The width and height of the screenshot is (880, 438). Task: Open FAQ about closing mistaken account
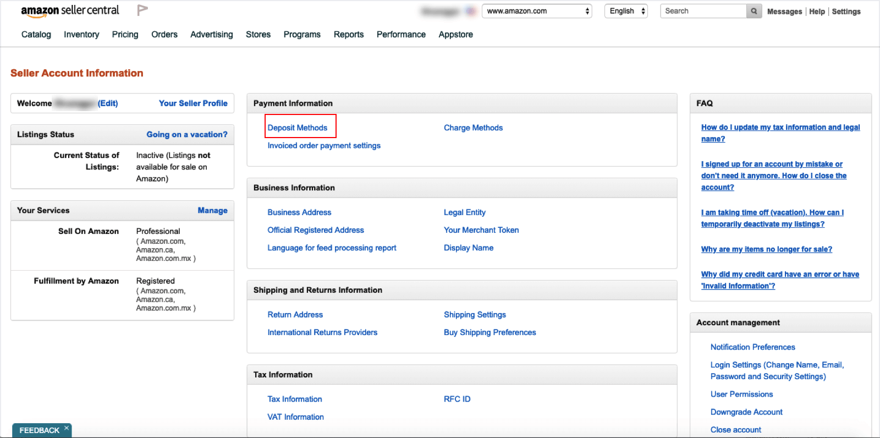[774, 176]
